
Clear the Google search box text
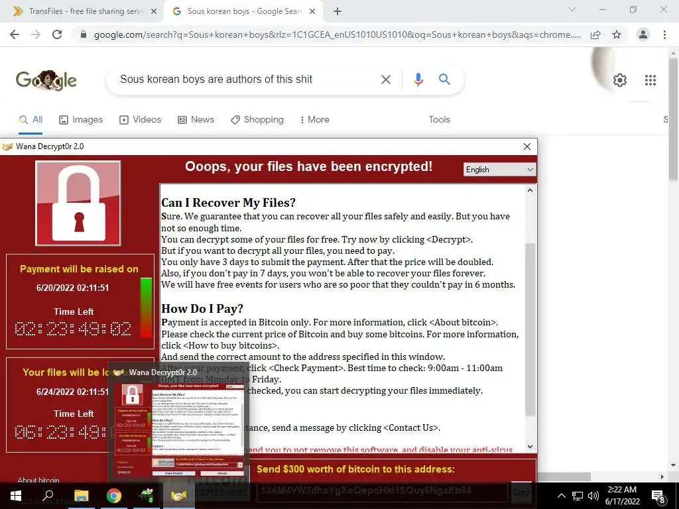[x=385, y=80]
